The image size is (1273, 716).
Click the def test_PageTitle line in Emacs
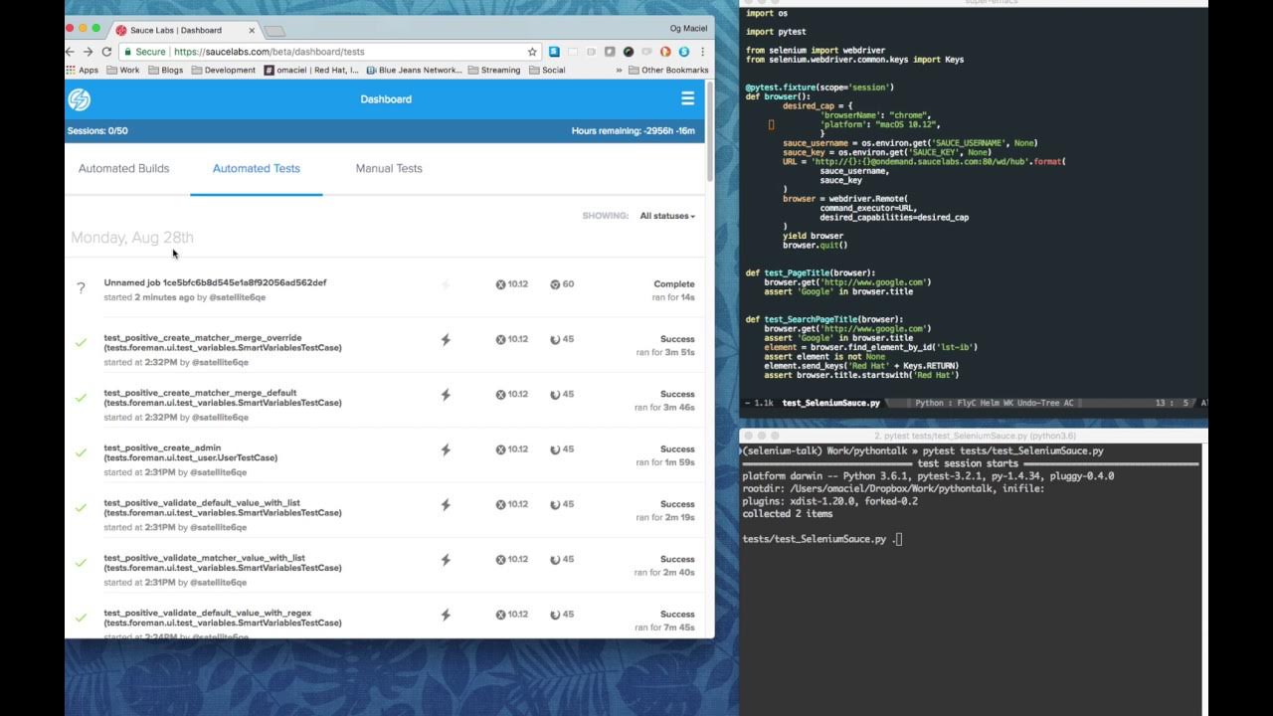[811, 272]
